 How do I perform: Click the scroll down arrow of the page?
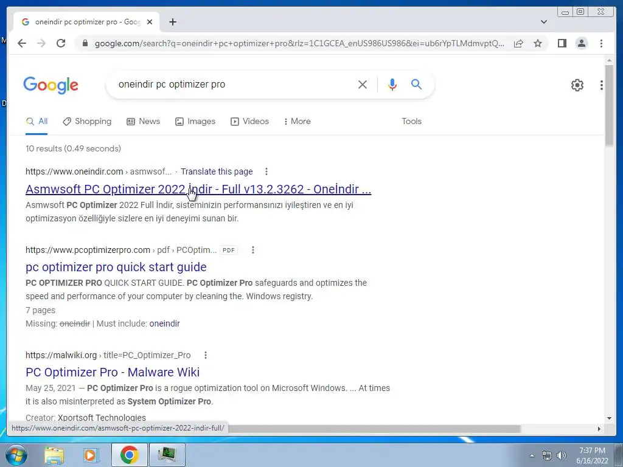[x=608, y=418]
